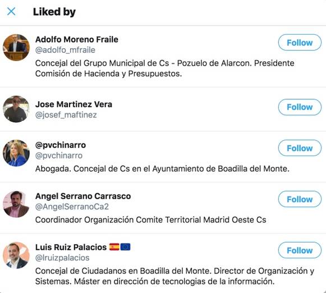Open Adolfo Moreno Fraile's profile picture
Screen dimensions: 326x293
[16, 48]
